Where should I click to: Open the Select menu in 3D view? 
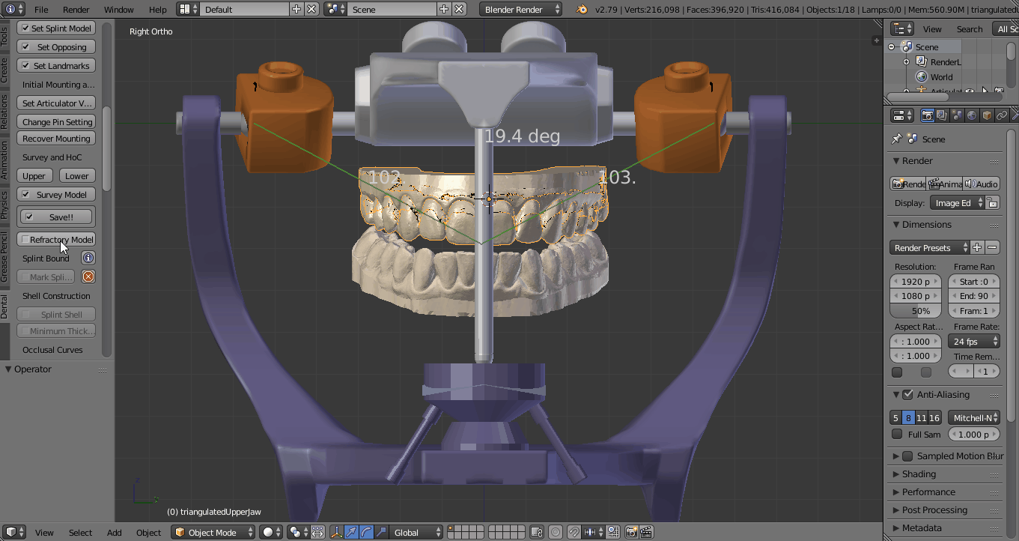[81, 532]
